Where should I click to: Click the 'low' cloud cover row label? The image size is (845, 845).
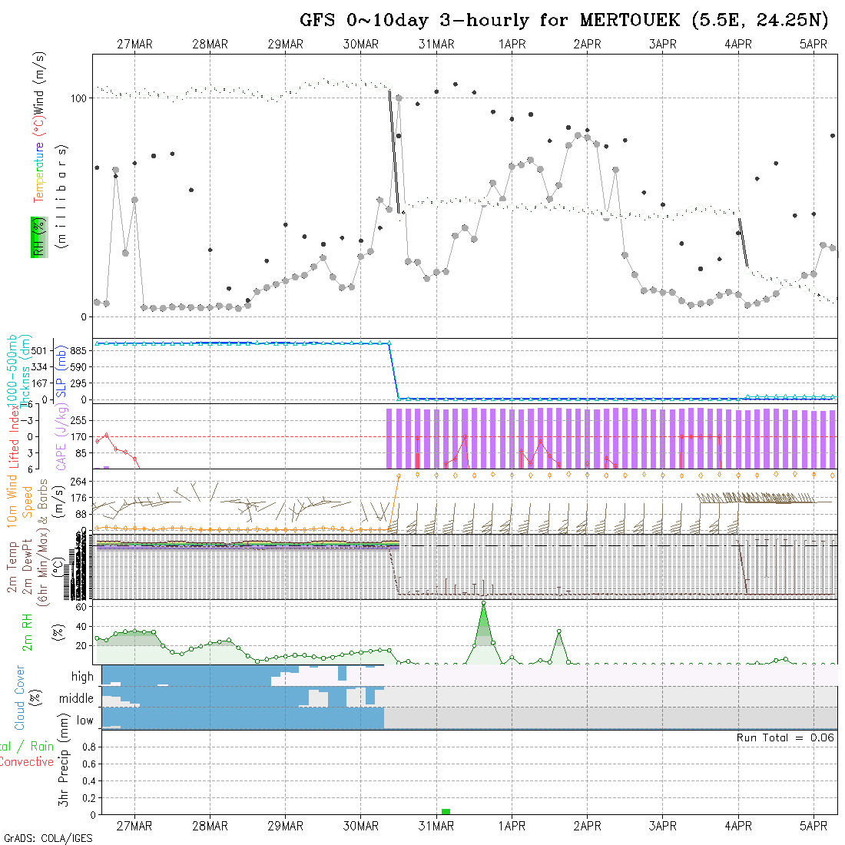pos(84,721)
